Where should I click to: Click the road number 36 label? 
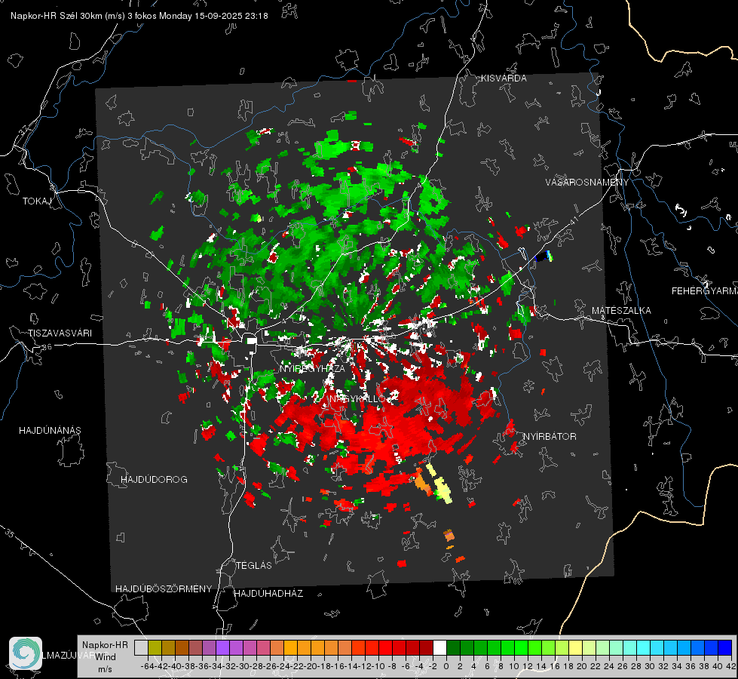click(x=47, y=347)
